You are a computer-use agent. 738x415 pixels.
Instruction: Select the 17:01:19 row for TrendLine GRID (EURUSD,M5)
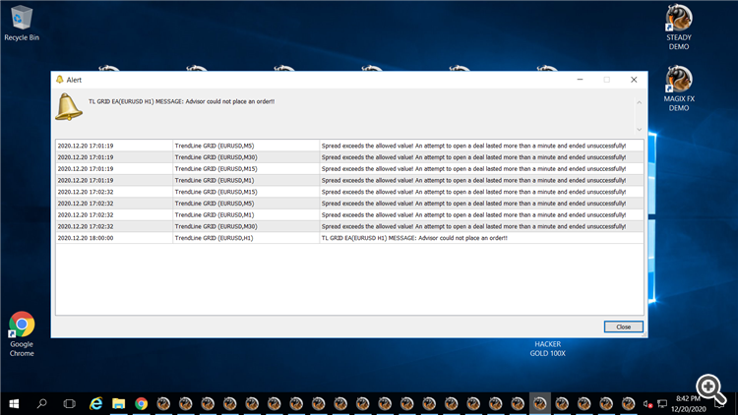(349, 146)
